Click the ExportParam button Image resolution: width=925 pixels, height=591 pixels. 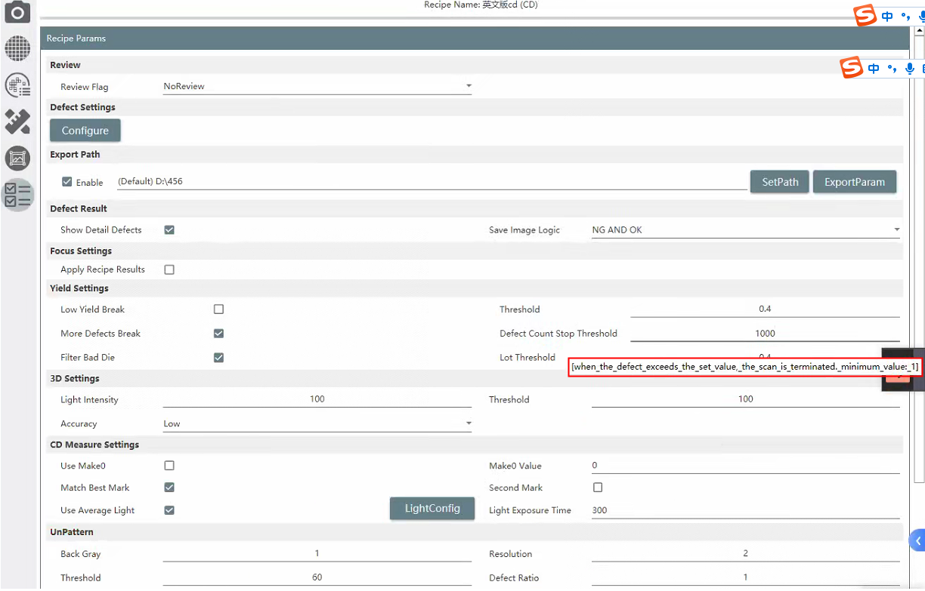coord(854,182)
